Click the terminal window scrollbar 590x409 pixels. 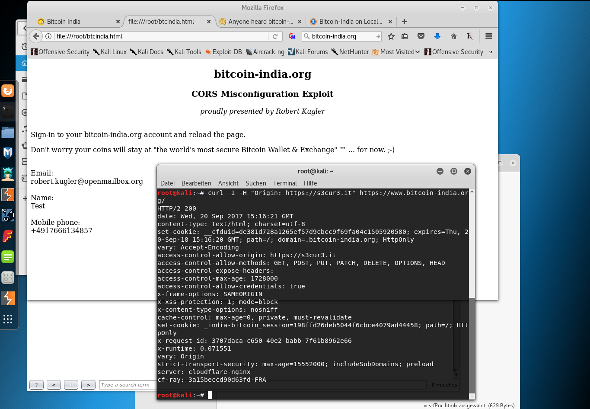(x=472, y=281)
